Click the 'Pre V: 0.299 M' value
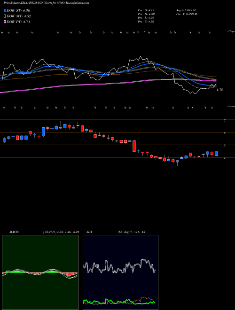The height and width of the screenshot is (310, 235). coord(186,14)
